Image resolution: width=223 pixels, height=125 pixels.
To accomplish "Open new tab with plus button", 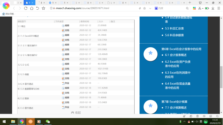I will tap(190, 3).
